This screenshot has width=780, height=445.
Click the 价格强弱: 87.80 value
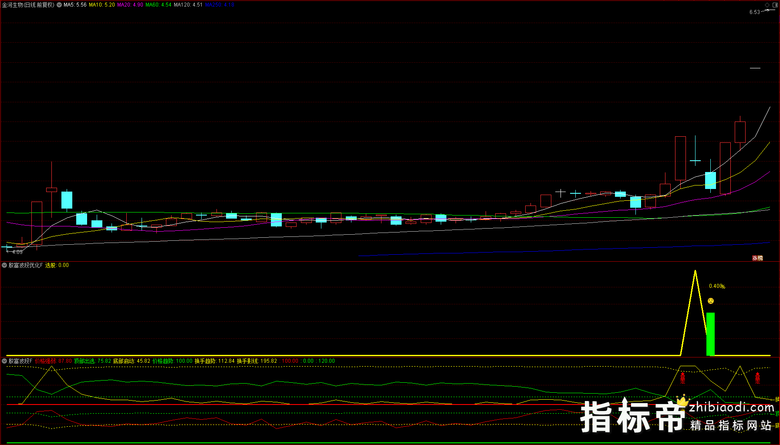(x=53, y=361)
